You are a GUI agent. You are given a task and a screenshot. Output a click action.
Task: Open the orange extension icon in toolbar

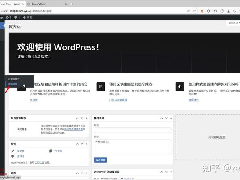point(202,11)
